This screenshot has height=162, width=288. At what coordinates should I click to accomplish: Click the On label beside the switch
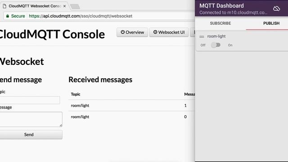[230, 45]
